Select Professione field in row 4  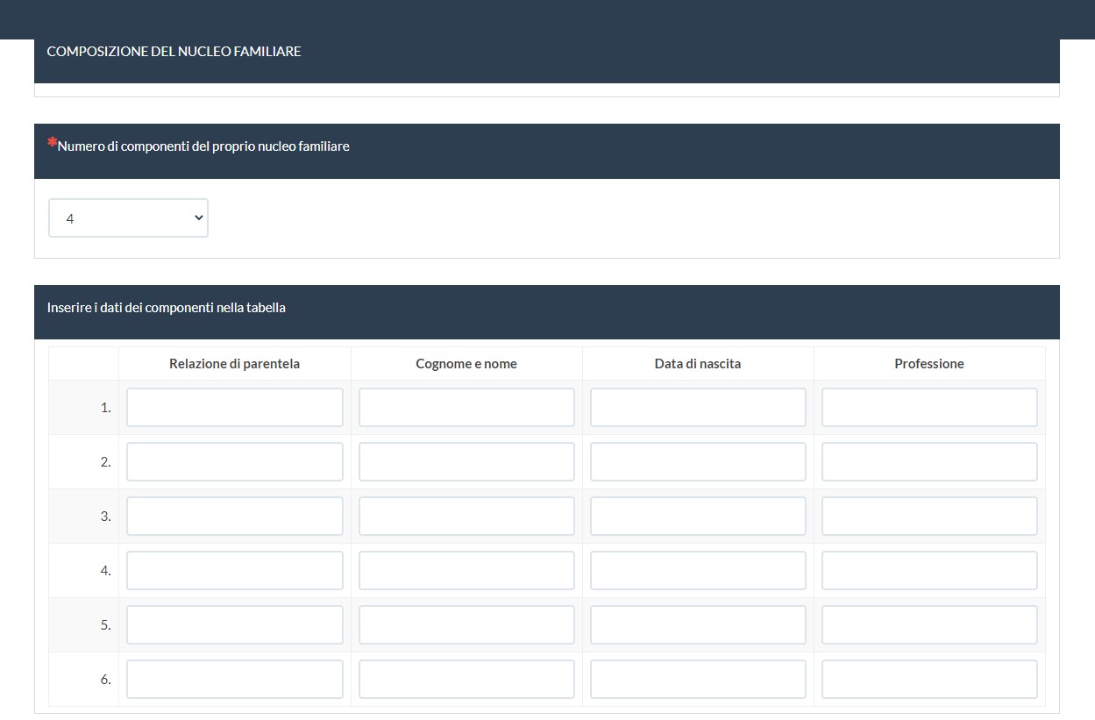[x=929, y=571]
